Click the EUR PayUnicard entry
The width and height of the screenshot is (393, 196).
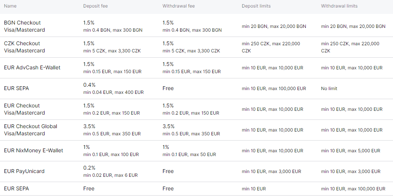[x=24, y=171]
